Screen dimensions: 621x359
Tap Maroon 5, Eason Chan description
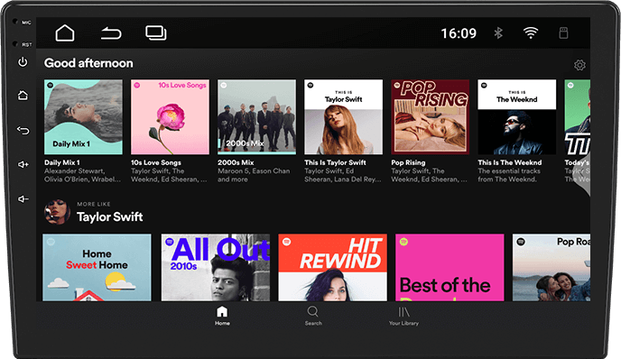254,175
